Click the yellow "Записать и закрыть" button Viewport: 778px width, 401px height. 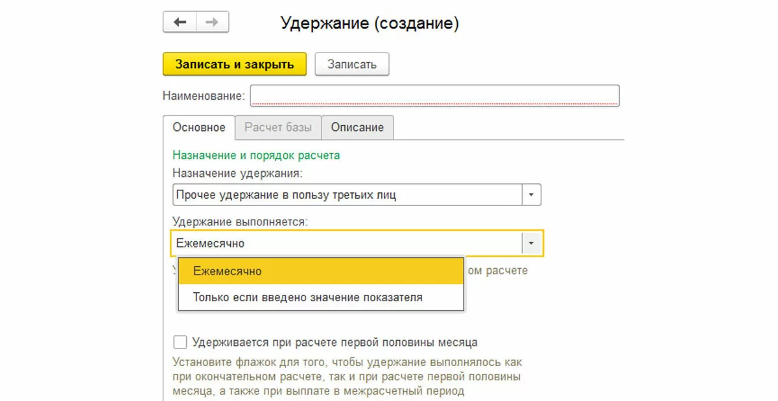click(234, 64)
